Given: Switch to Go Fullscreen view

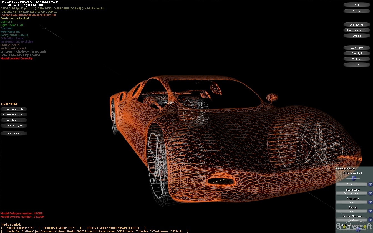Looking at the screenshot, I should 356,24.
